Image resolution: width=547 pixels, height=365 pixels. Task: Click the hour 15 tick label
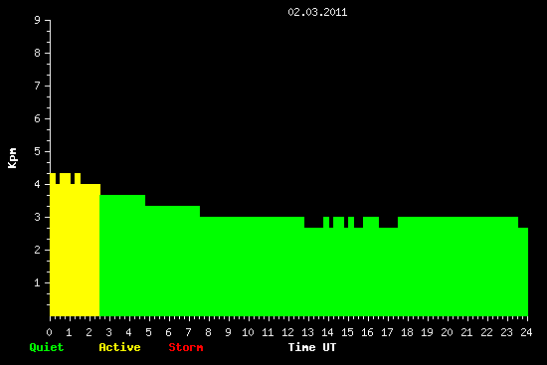click(347, 332)
